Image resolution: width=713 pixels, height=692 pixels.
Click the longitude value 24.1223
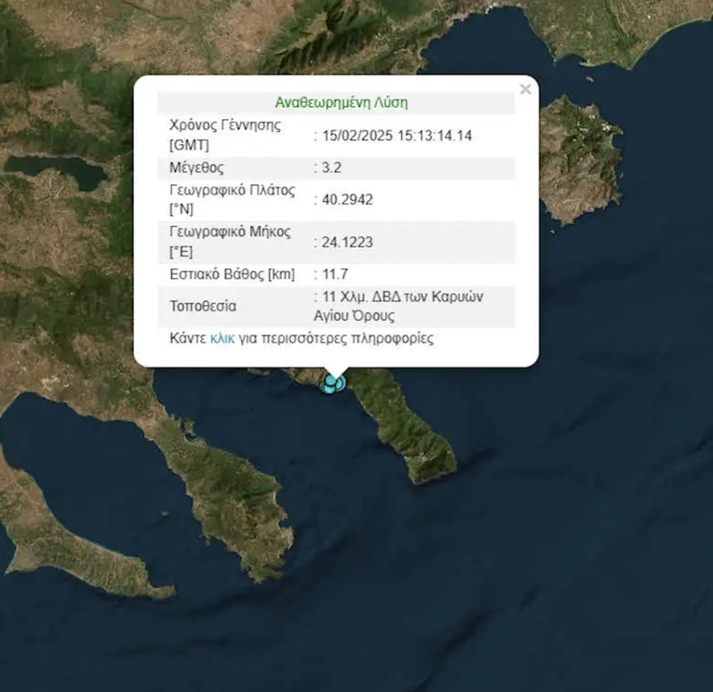coord(347,241)
